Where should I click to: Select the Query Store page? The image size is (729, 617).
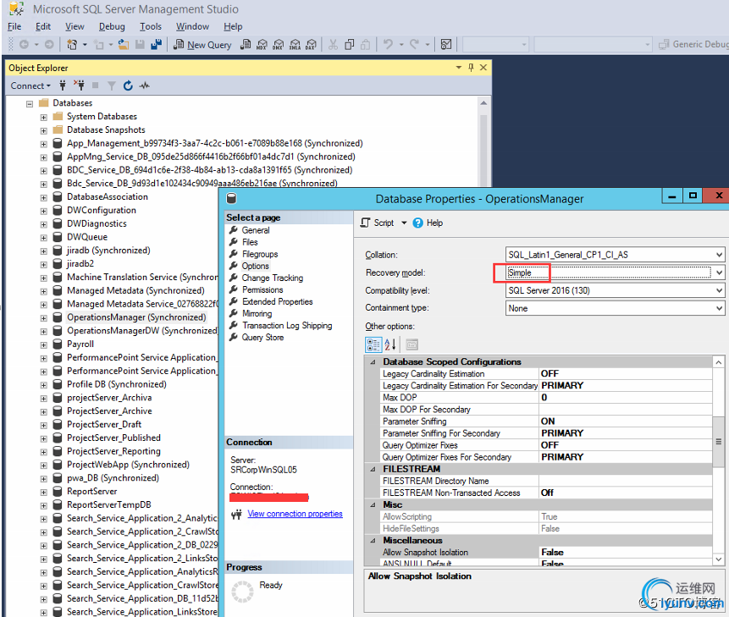coord(262,338)
